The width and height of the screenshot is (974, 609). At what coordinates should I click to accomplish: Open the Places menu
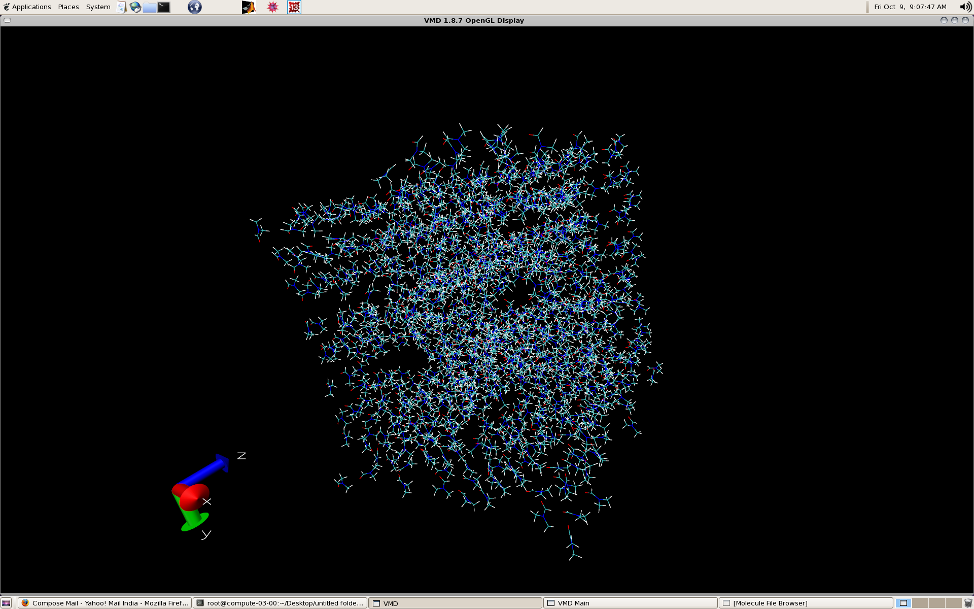[68, 7]
